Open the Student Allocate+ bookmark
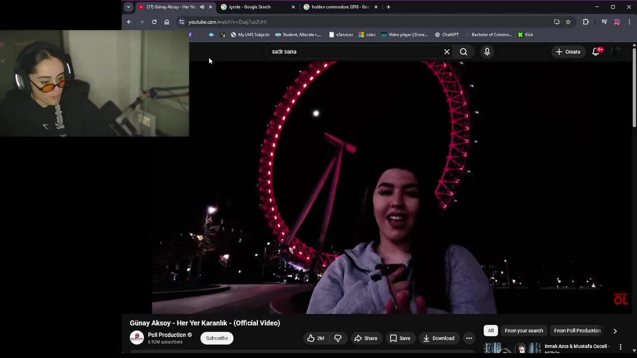637x358 pixels. tap(298, 35)
